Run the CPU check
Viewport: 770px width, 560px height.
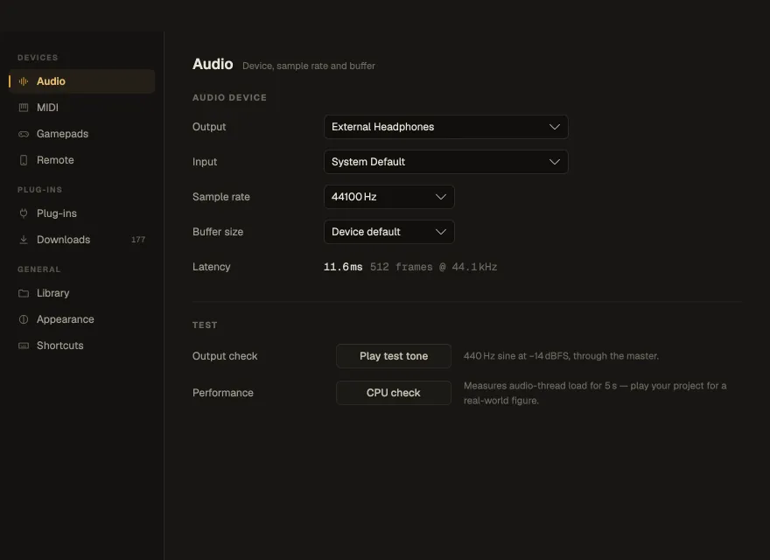(394, 393)
